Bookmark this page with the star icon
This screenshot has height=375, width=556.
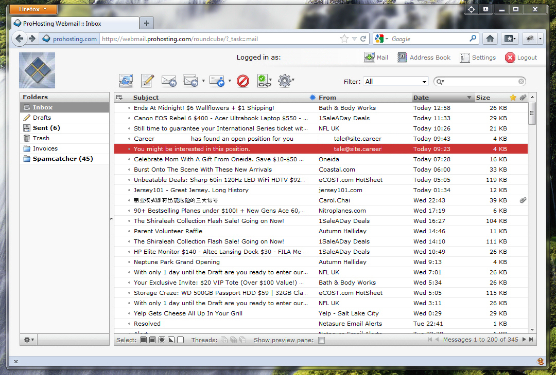point(344,39)
